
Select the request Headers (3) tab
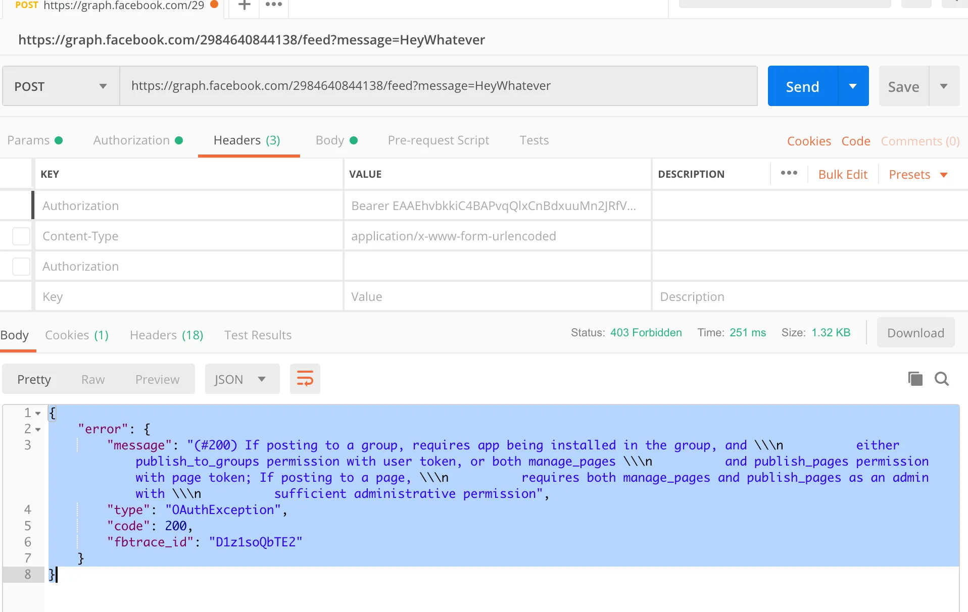(247, 140)
